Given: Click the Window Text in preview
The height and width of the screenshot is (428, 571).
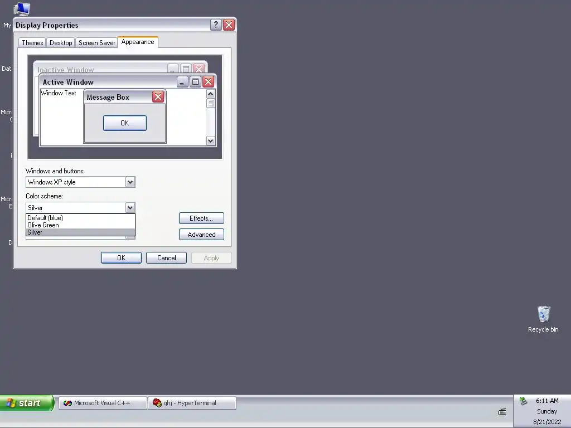Looking at the screenshot, I should pyautogui.click(x=58, y=93).
